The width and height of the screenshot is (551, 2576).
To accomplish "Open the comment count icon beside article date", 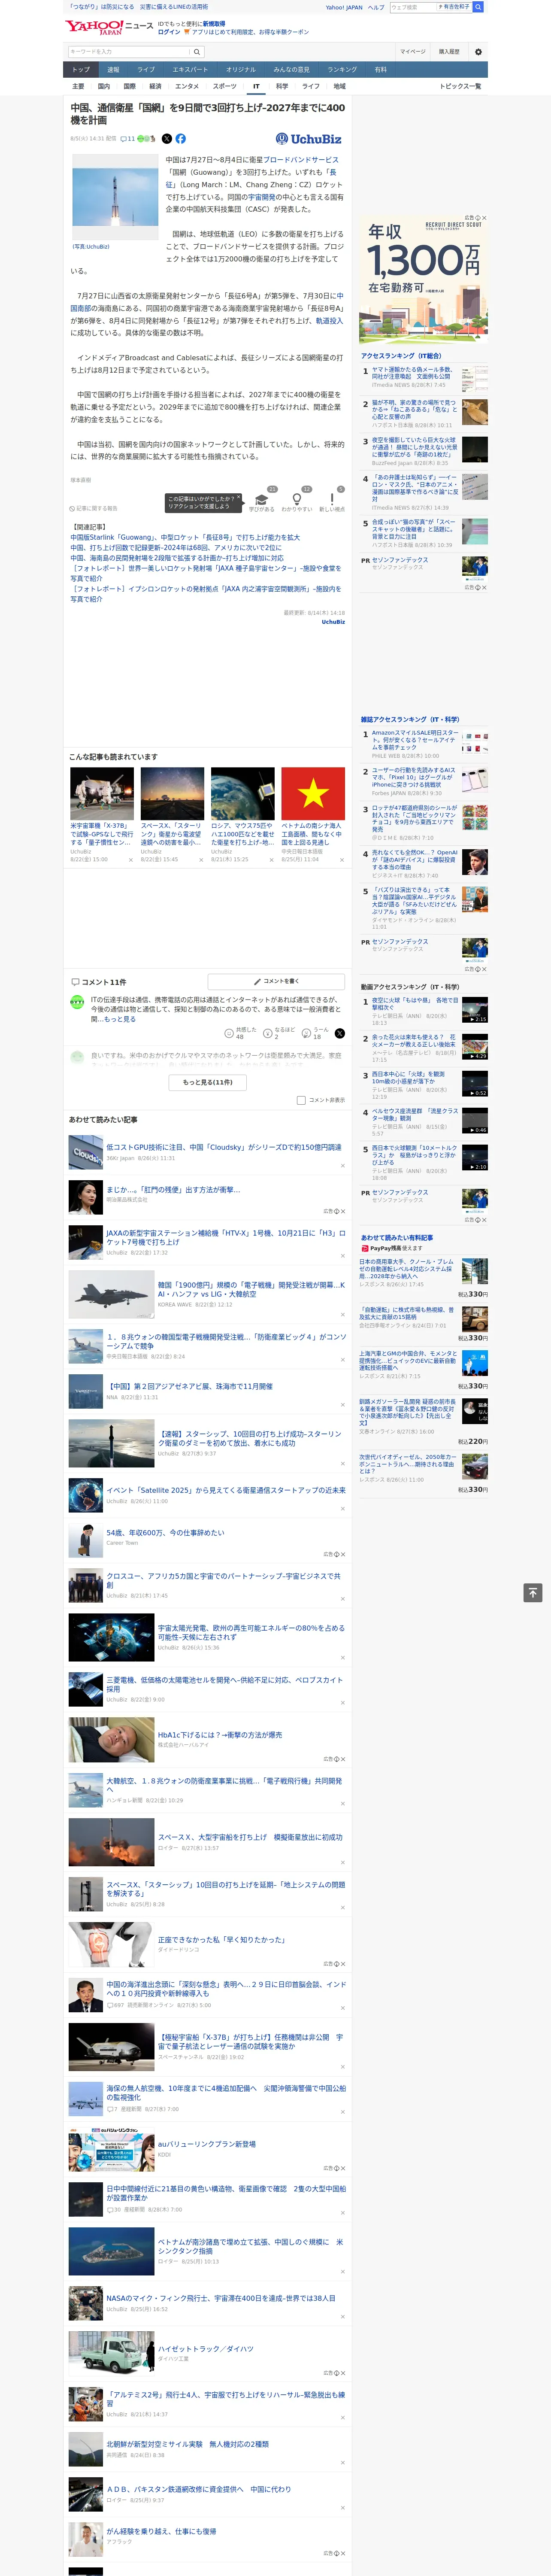I will (127, 139).
